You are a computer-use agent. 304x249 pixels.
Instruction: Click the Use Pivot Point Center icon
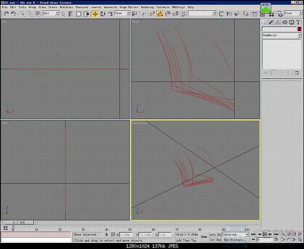[134, 14]
